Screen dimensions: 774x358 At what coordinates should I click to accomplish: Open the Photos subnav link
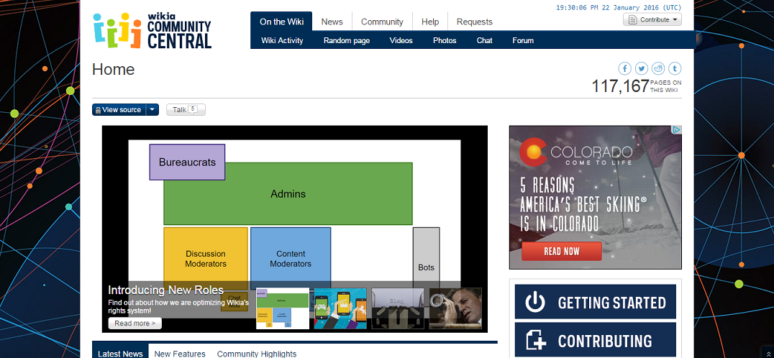tap(445, 40)
